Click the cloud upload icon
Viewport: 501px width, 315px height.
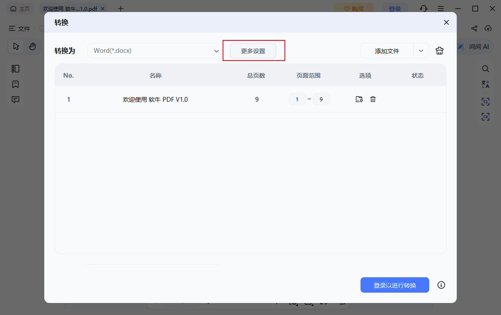click(488, 29)
